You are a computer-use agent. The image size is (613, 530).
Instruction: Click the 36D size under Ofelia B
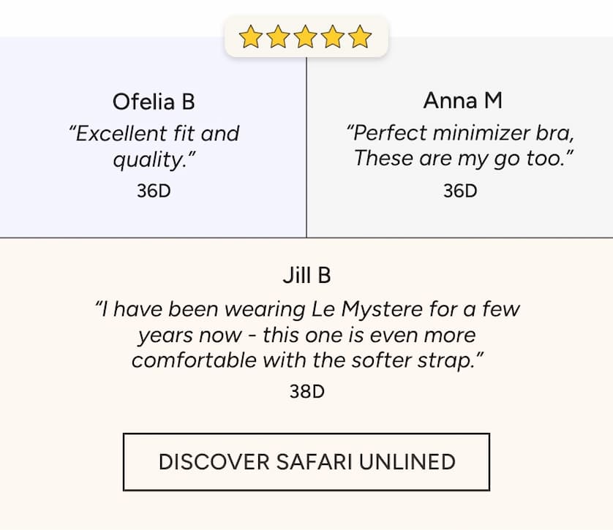click(x=154, y=191)
